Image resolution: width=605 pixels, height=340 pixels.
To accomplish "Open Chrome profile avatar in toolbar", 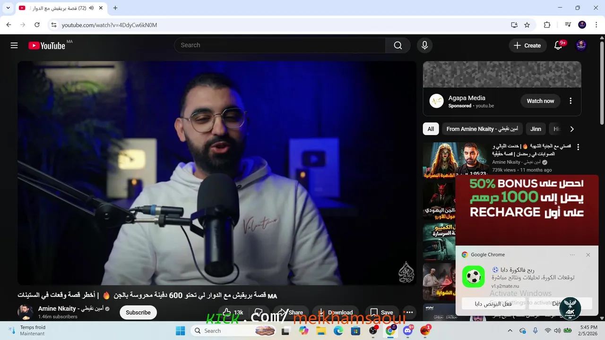I will [x=582, y=25].
